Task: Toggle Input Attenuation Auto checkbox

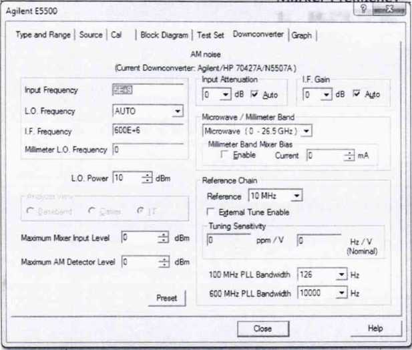Action: coord(254,94)
